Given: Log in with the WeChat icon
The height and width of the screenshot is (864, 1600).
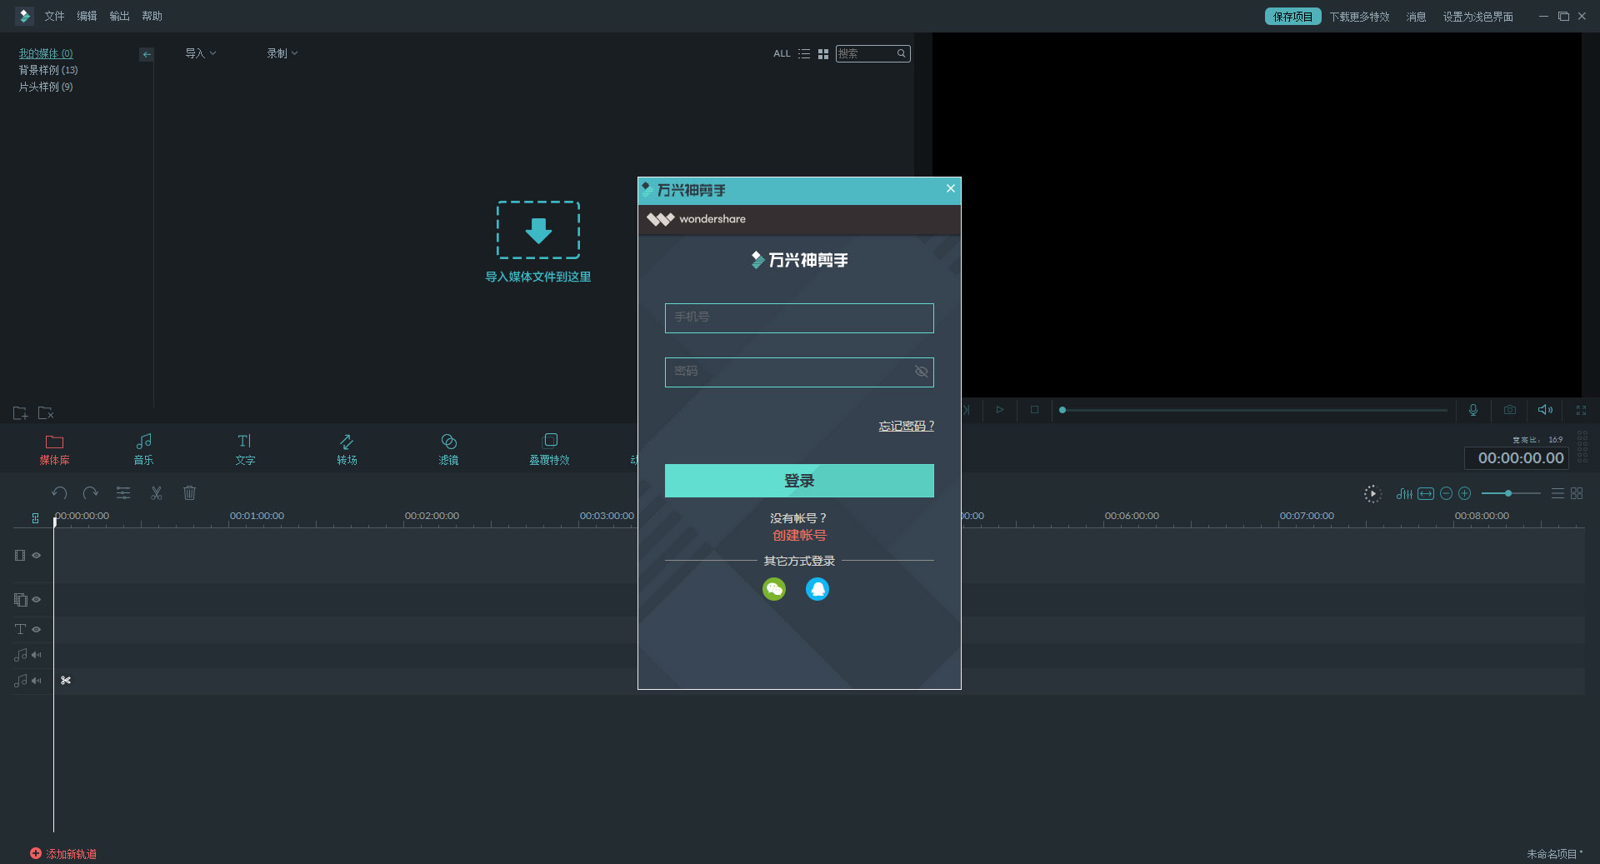Looking at the screenshot, I should pos(774,589).
